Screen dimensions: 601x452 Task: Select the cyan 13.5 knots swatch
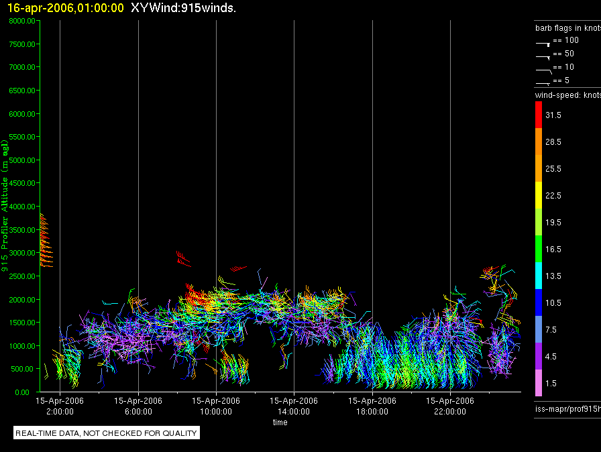[539, 276]
